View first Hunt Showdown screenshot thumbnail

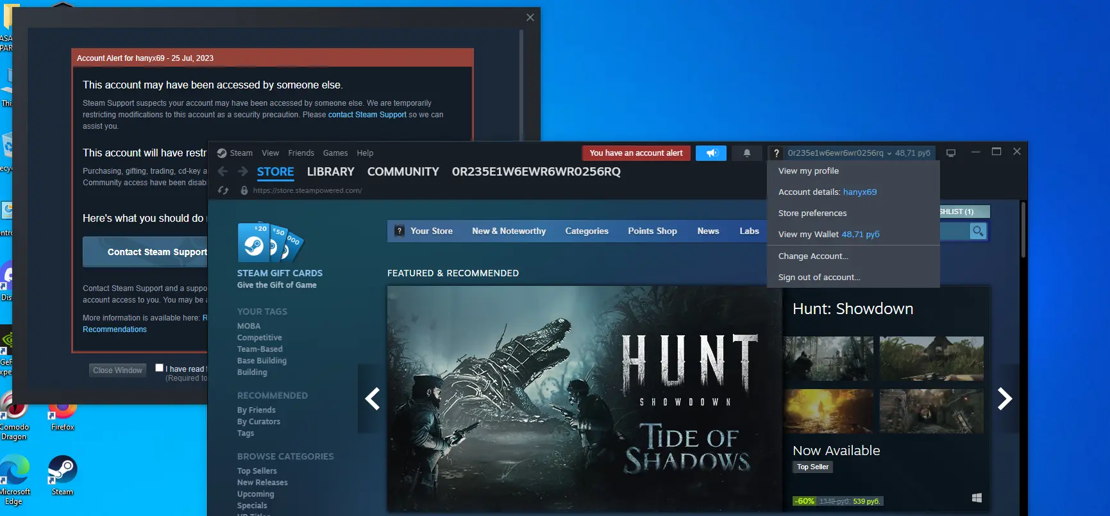coord(828,358)
